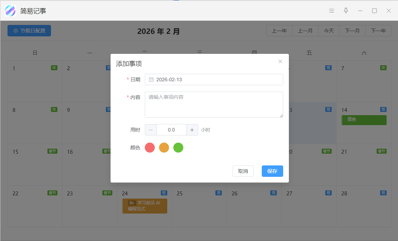Open the 摸鱼 event on the 14th
Screen dimensions: 398x241
click(x=364, y=120)
